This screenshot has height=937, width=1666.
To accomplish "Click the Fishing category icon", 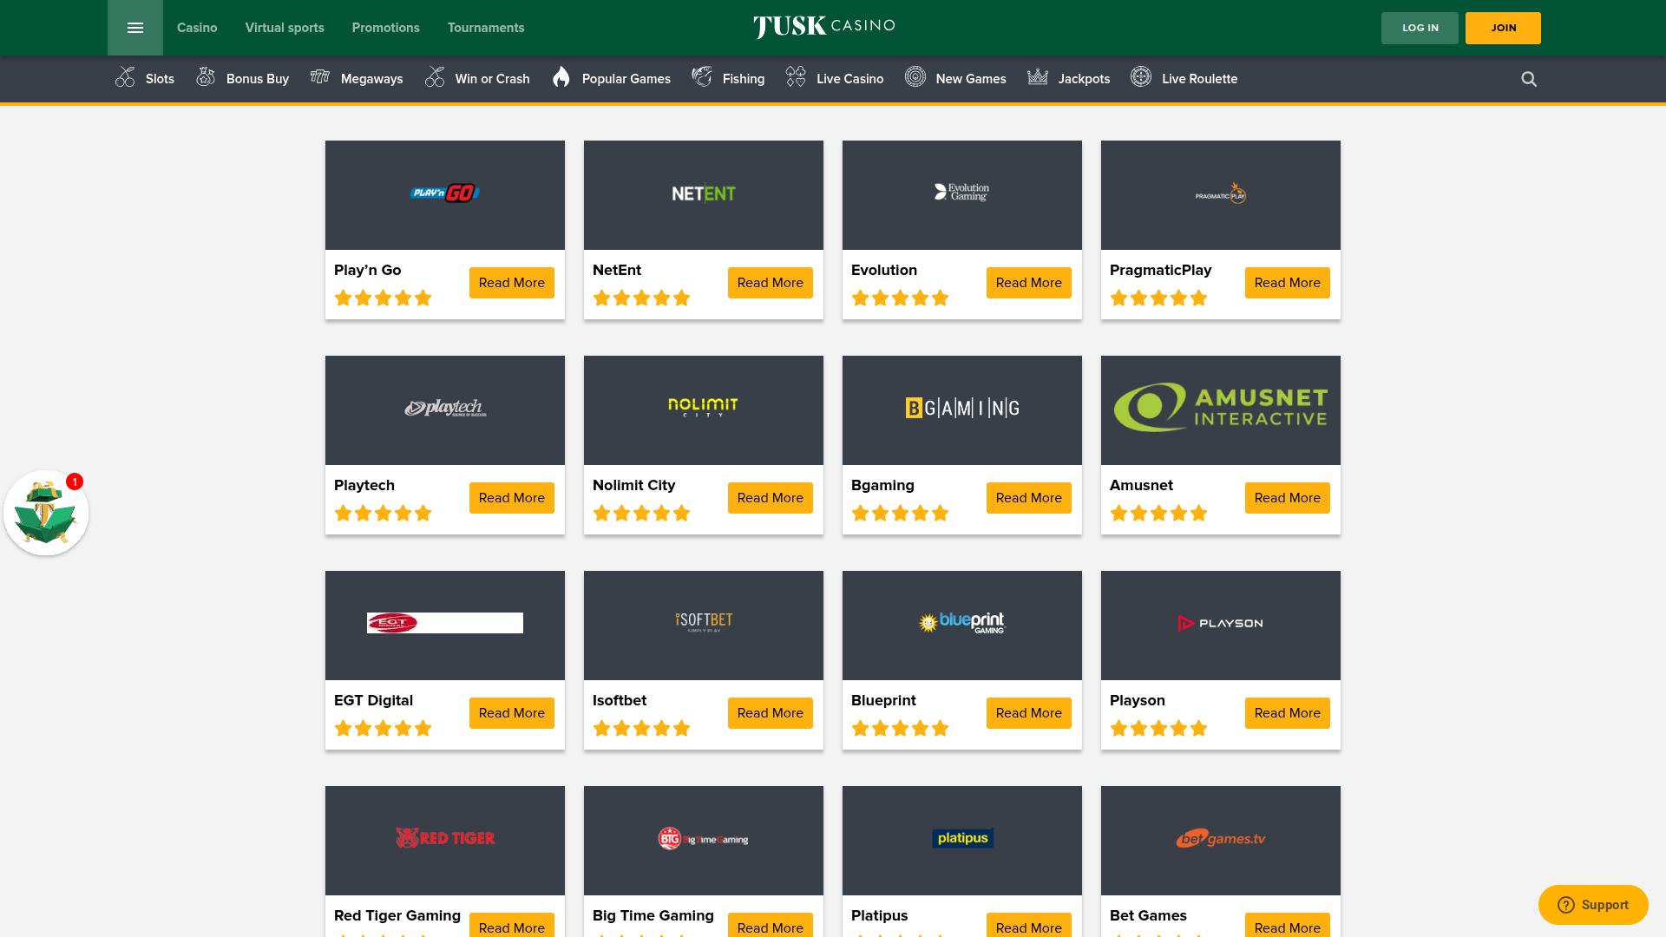I will pos(702,77).
